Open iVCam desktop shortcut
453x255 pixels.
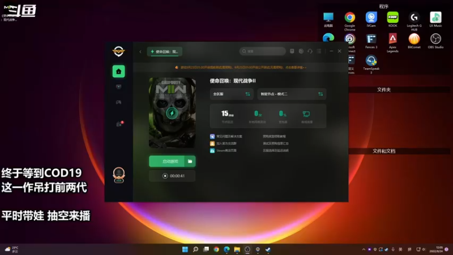pyautogui.click(x=371, y=19)
